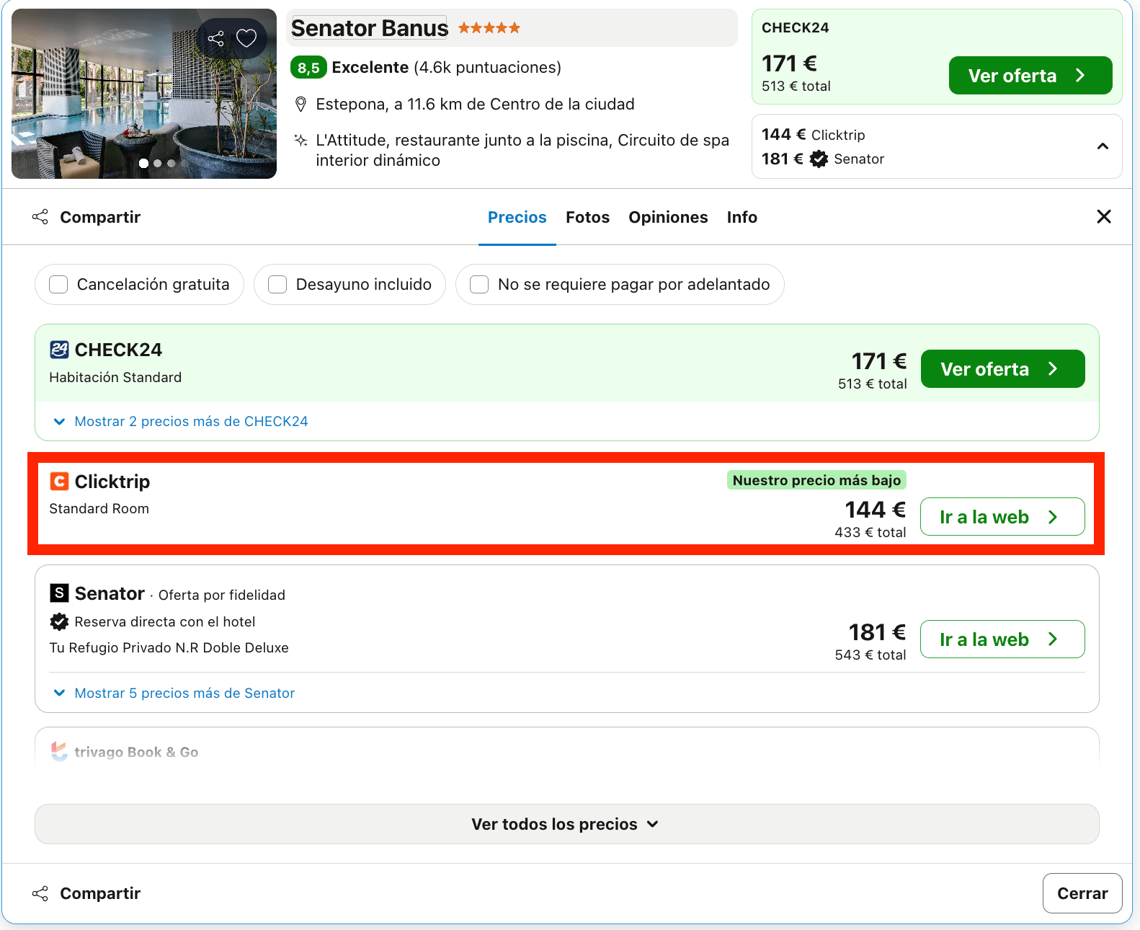Click the verified badge in top Senator price
1140x930 pixels.
tap(819, 159)
